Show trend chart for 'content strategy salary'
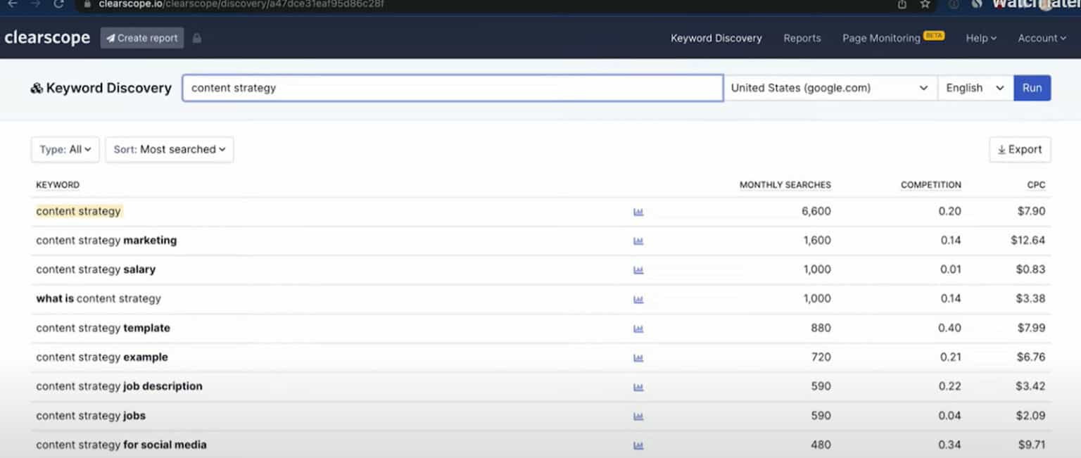1081x458 pixels. [x=638, y=270]
